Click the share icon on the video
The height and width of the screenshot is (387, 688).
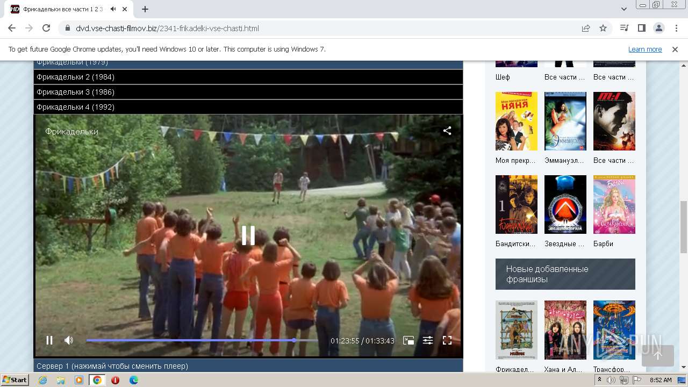(447, 131)
